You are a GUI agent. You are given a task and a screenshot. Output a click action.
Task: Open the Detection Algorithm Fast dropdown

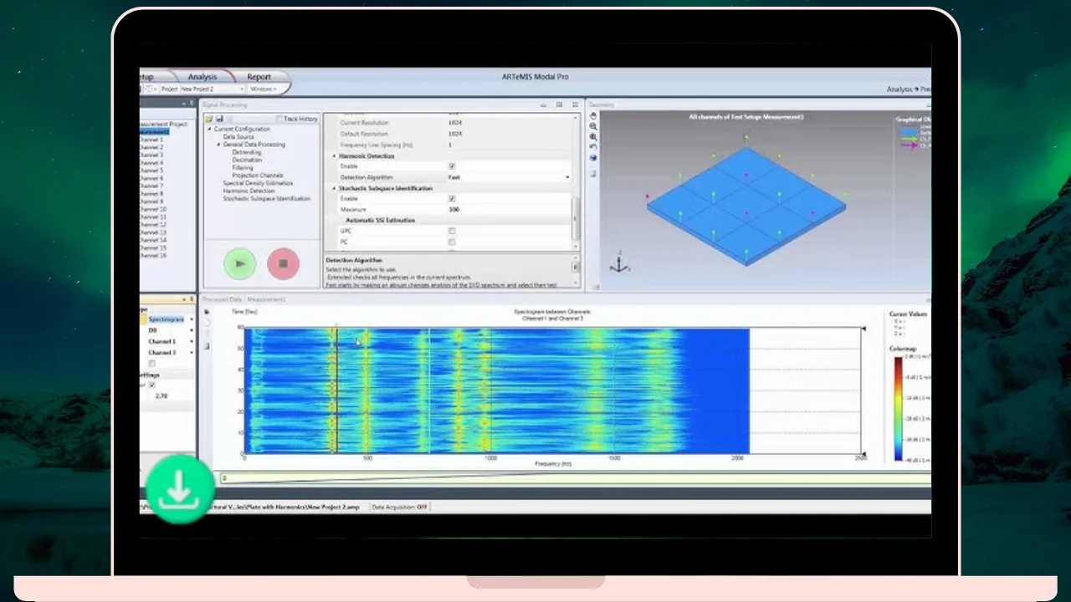567,177
